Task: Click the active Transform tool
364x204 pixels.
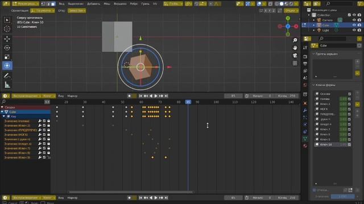Action: [7, 66]
